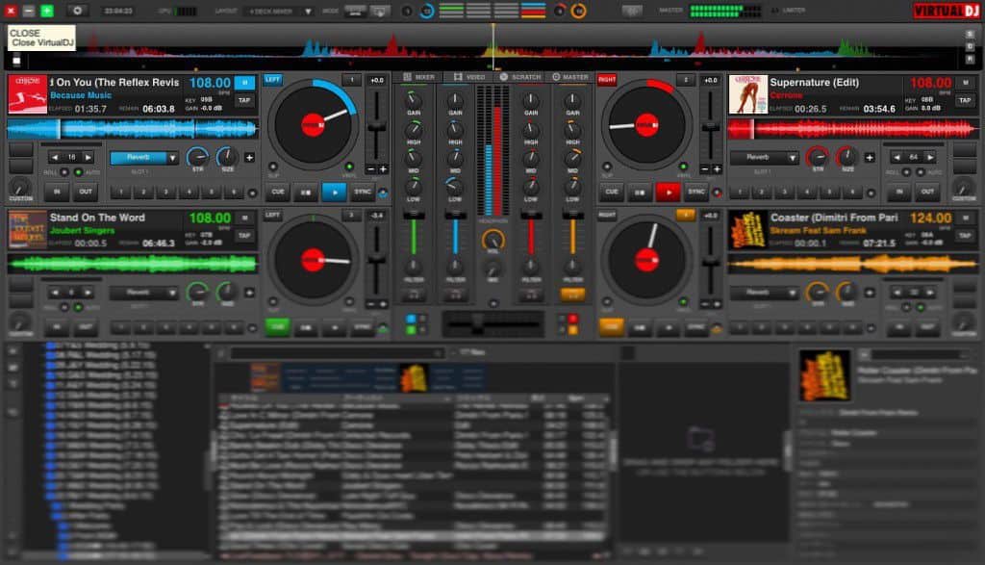Click the plus icon beside deck 1 SIZE knob

click(x=249, y=157)
